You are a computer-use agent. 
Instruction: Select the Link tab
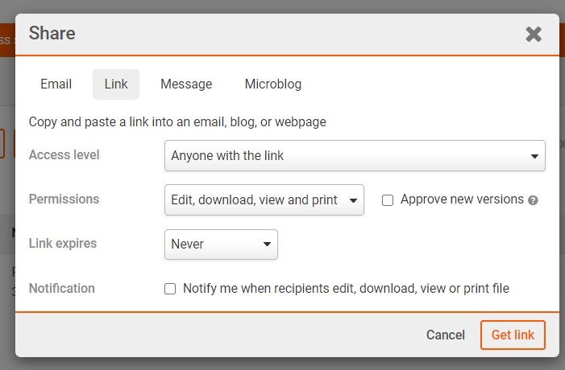pyautogui.click(x=116, y=84)
